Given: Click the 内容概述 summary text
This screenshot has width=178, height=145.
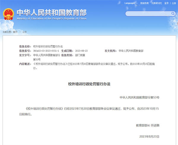Looking at the screenshot, I should (x=94, y=66).
